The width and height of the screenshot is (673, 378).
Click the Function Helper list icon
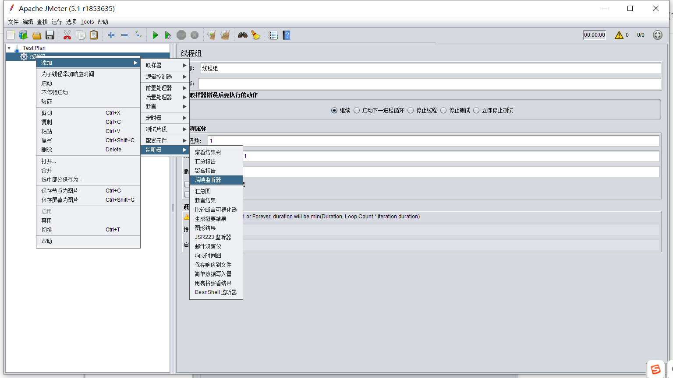tap(273, 35)
